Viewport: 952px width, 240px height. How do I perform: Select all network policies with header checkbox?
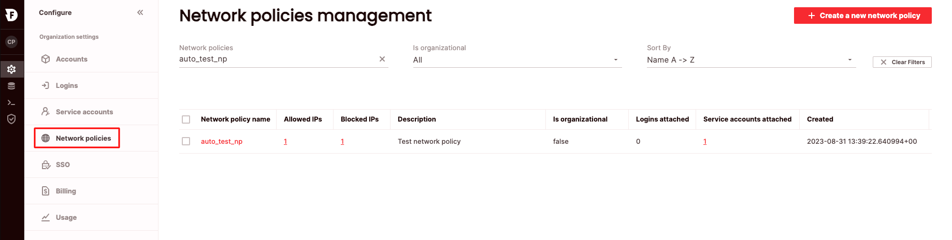click(186, 119)
